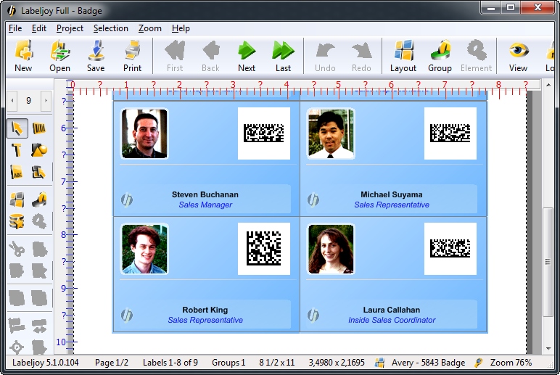Select the ABC text label tool

[x=17, y=172]
